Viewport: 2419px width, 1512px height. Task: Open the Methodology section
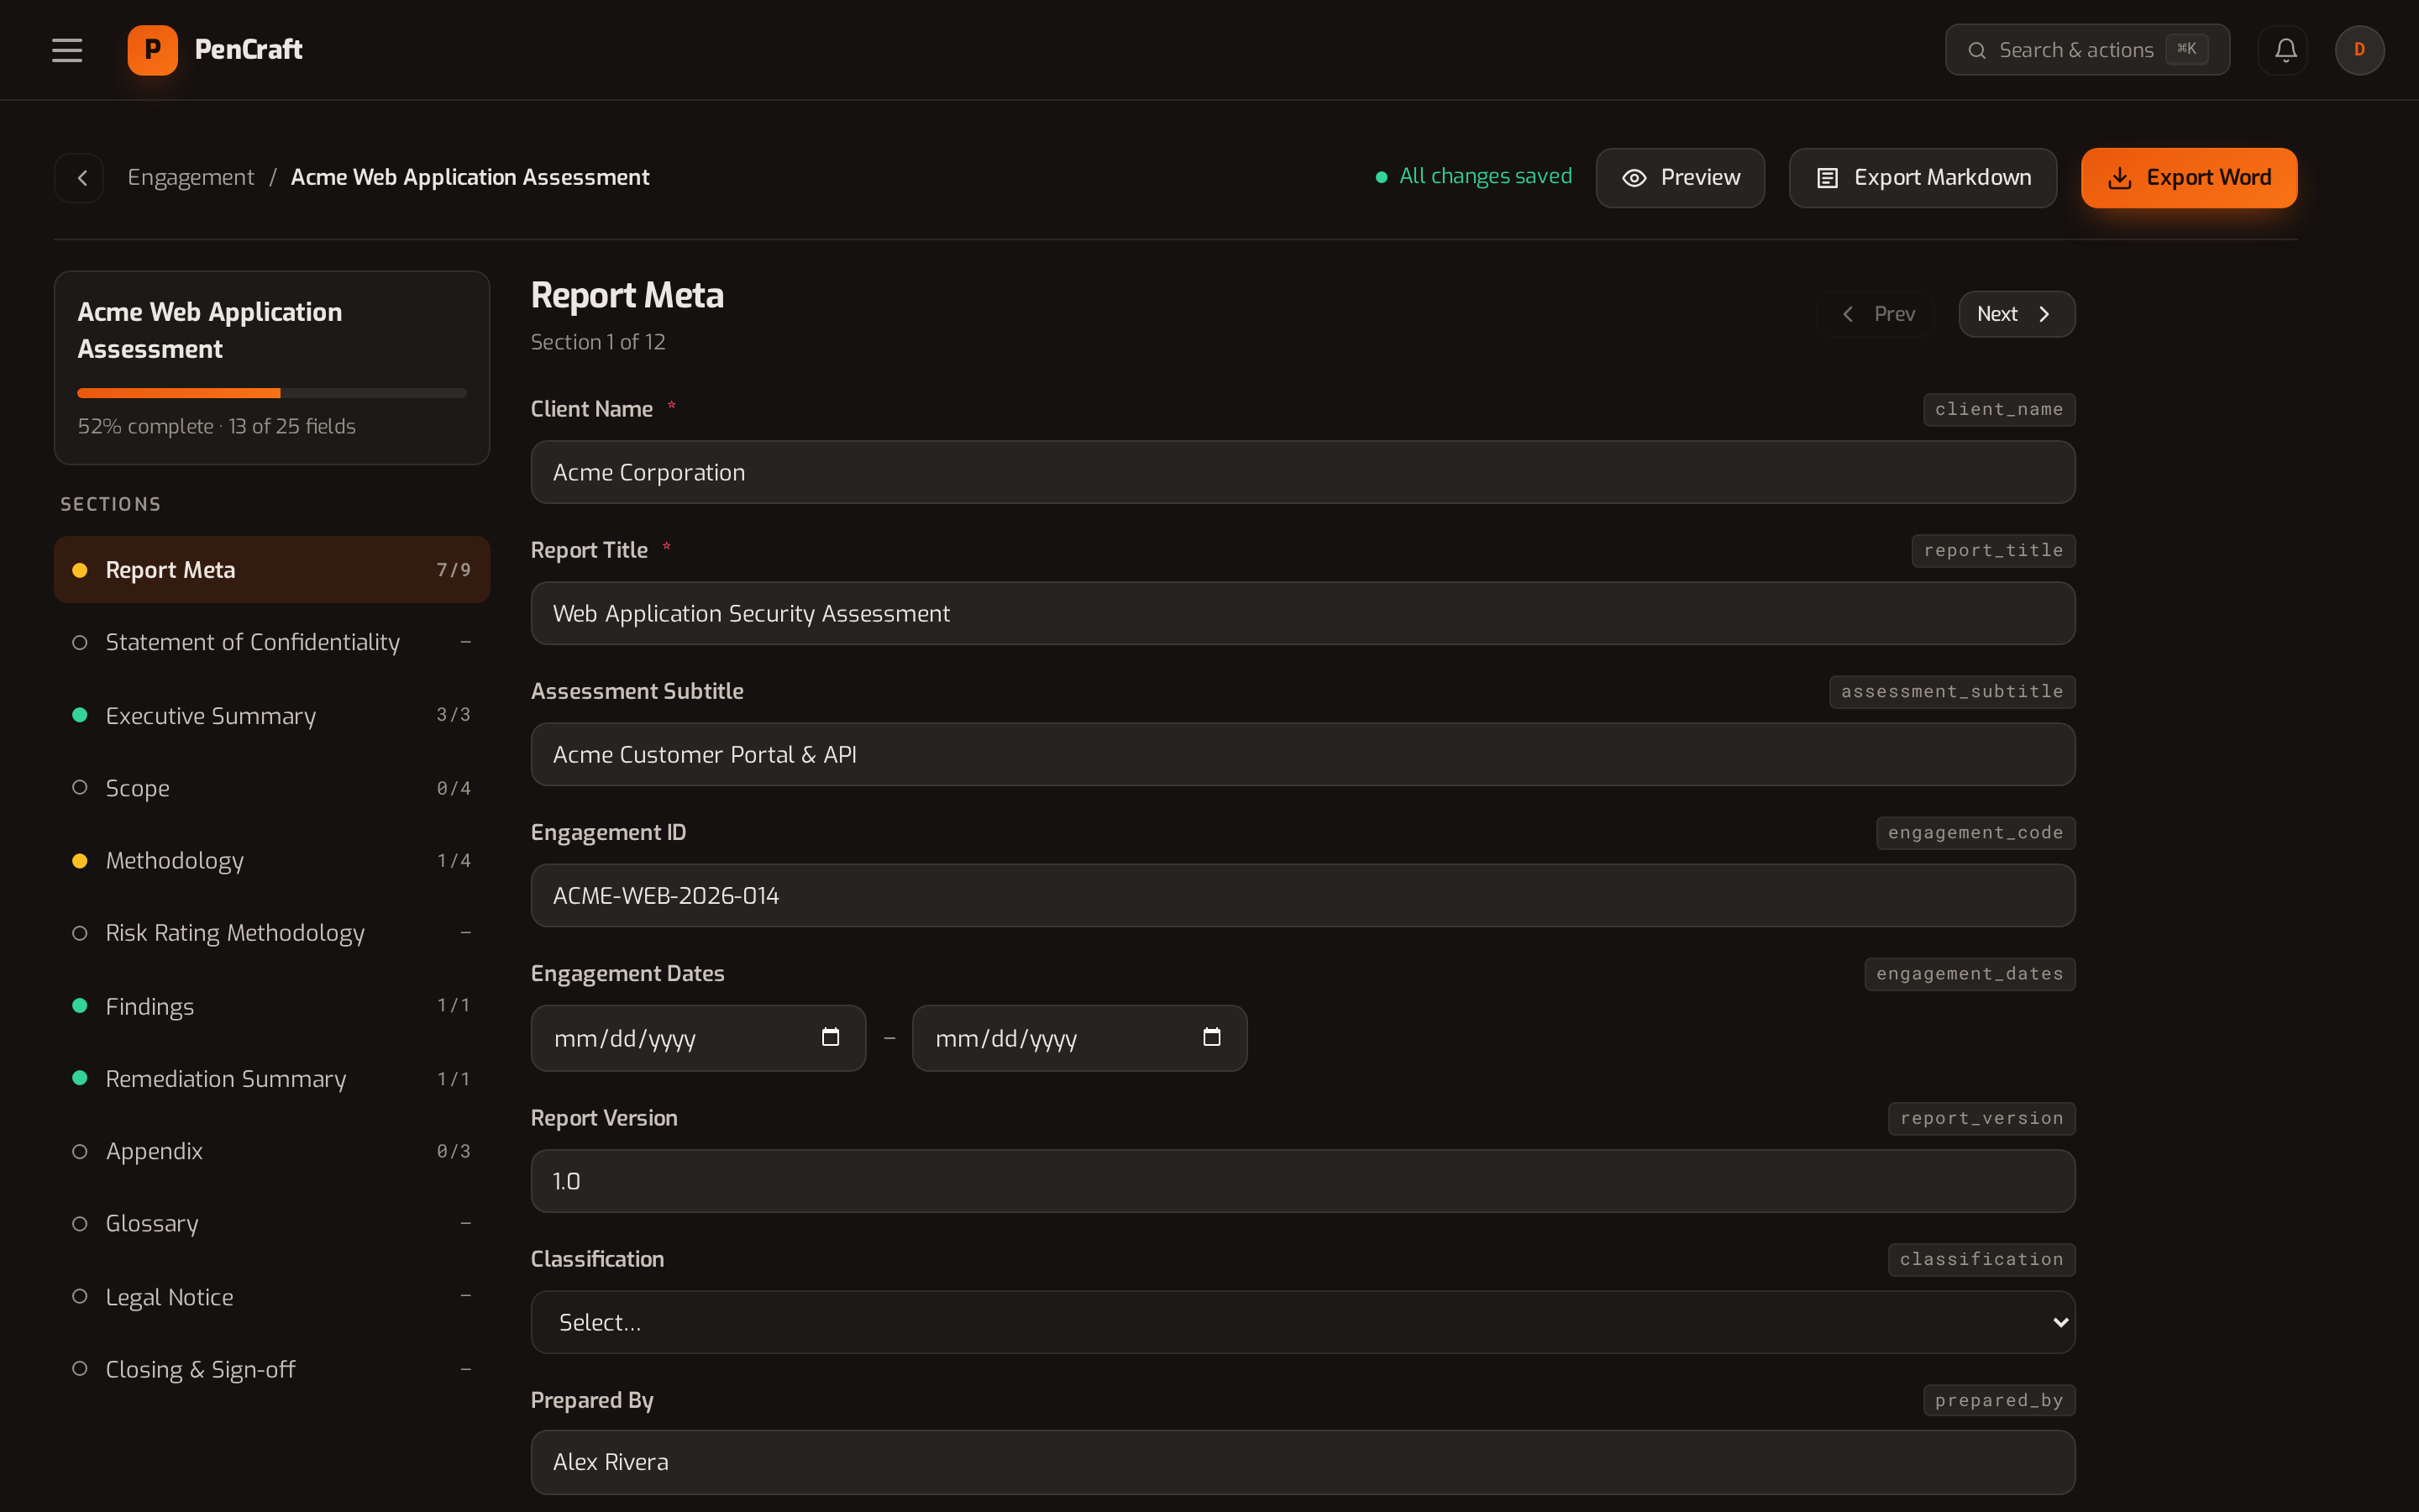(272, 860)
